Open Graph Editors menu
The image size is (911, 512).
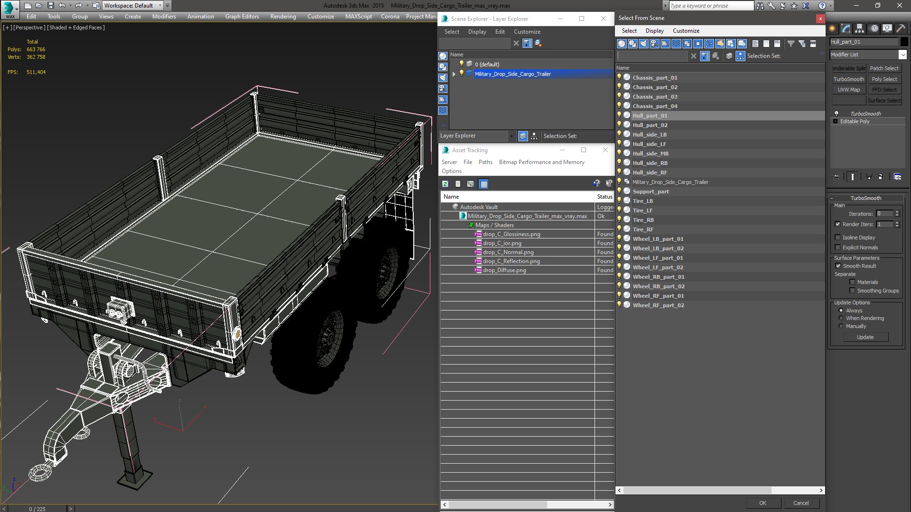point(242,17)
